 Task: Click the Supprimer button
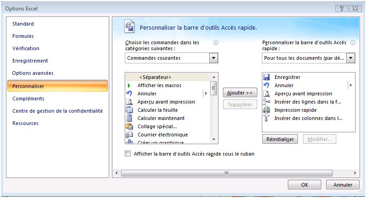(x=240, y=104)
